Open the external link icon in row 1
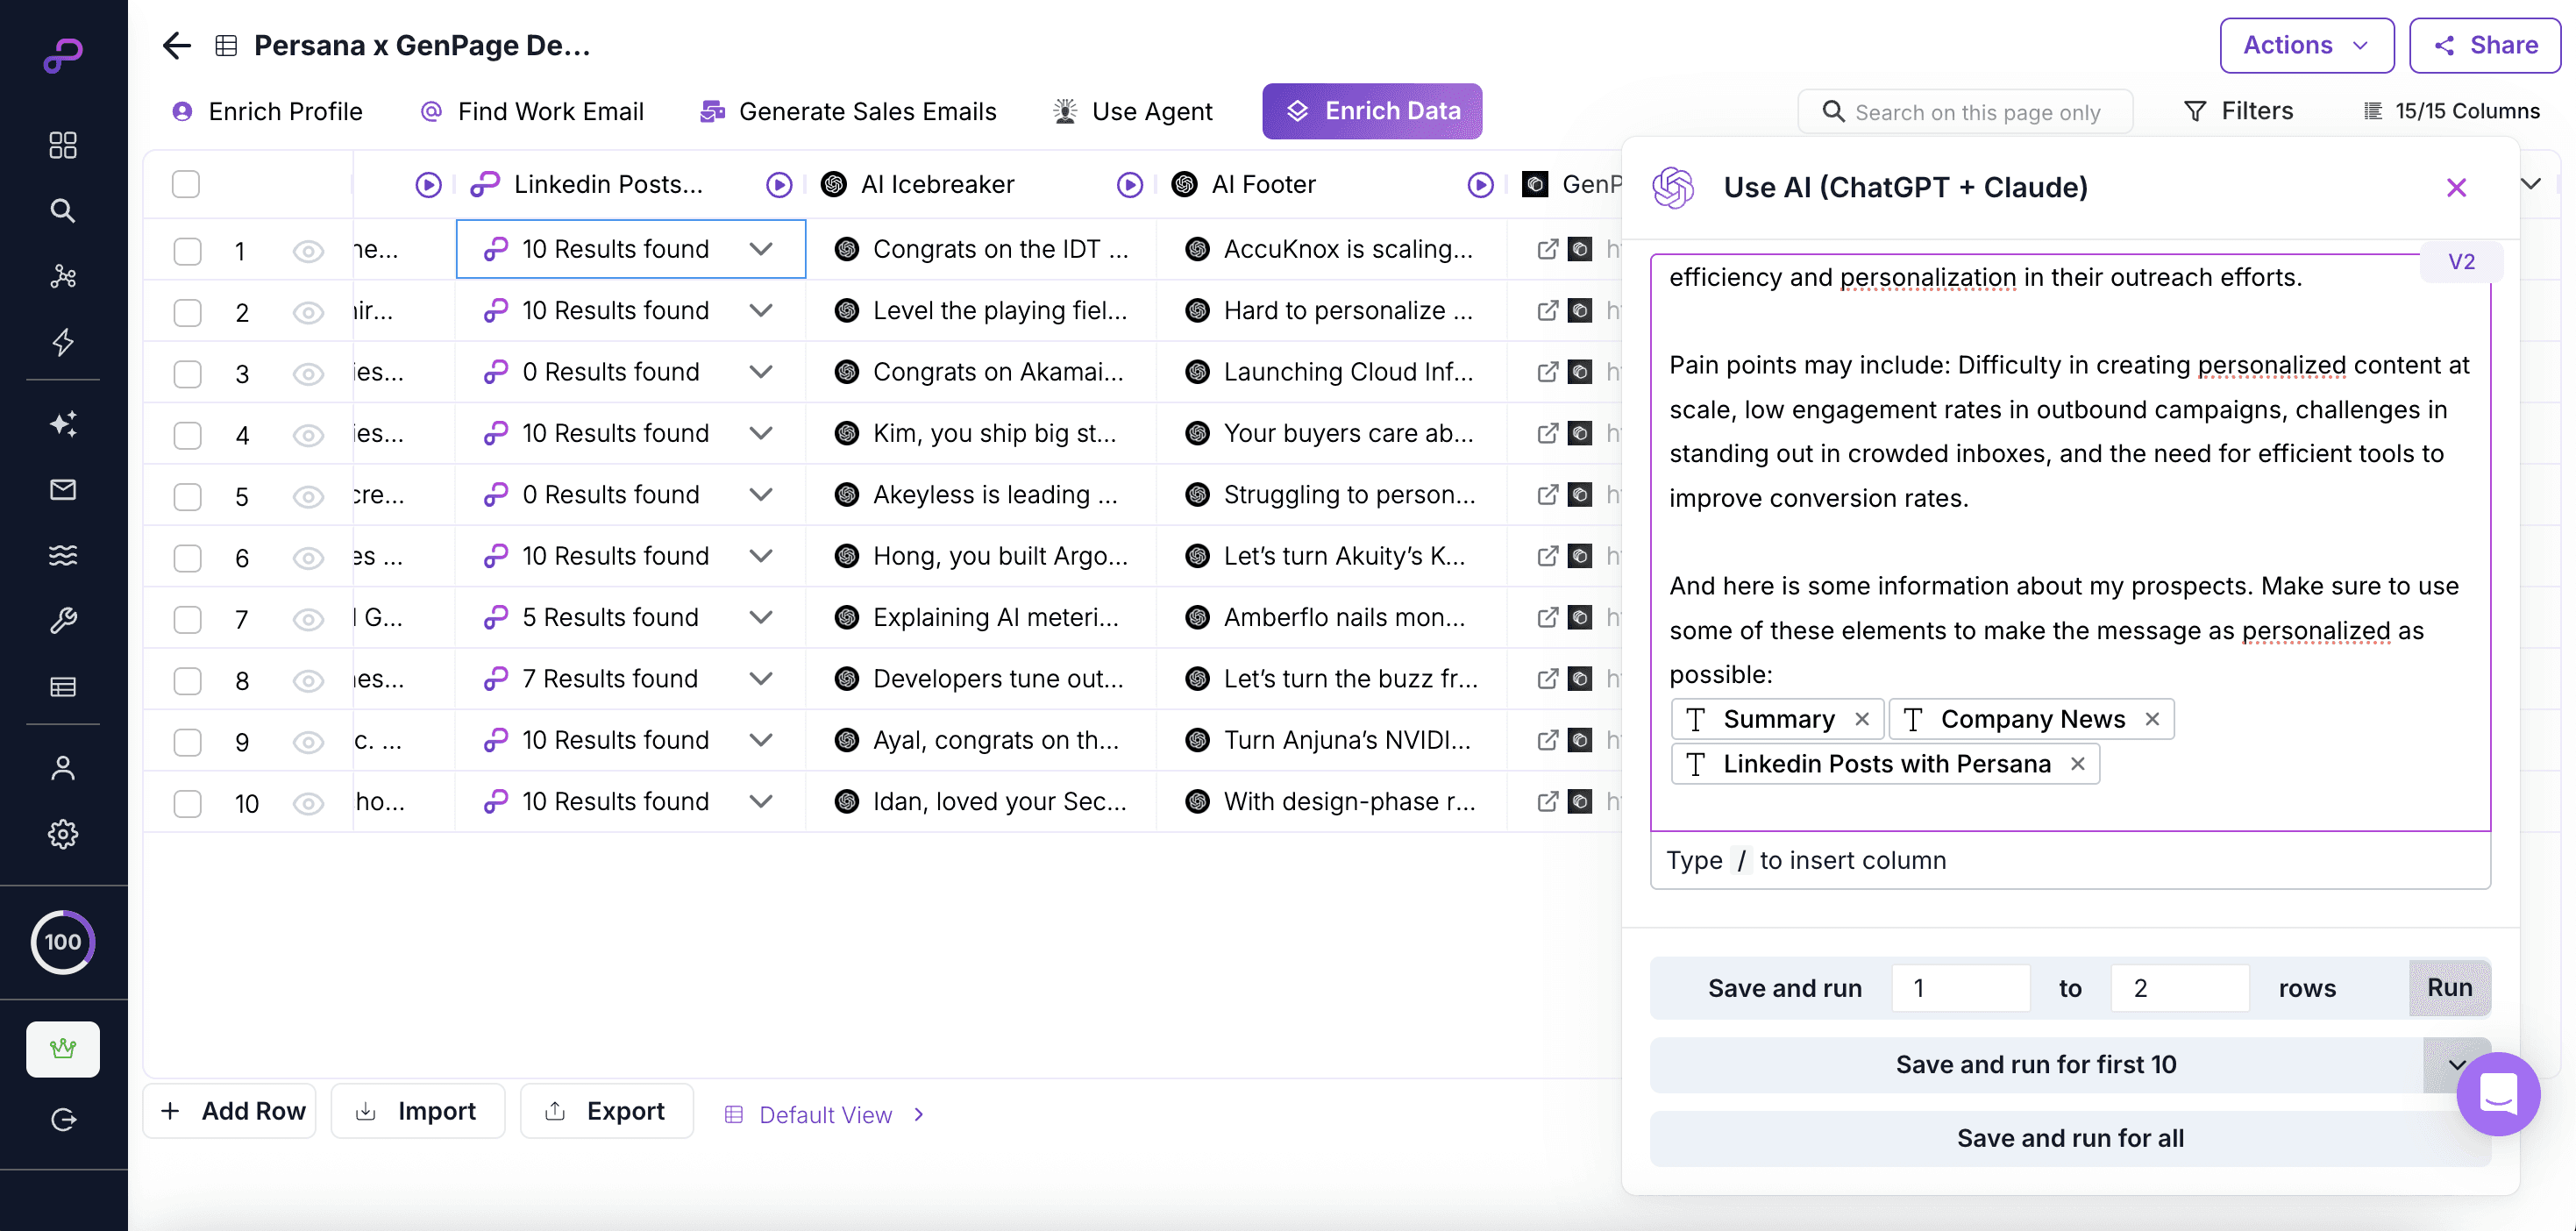Image resolution: width=2576 pixels, height=1231 pixels. (x=1547, y=249)
